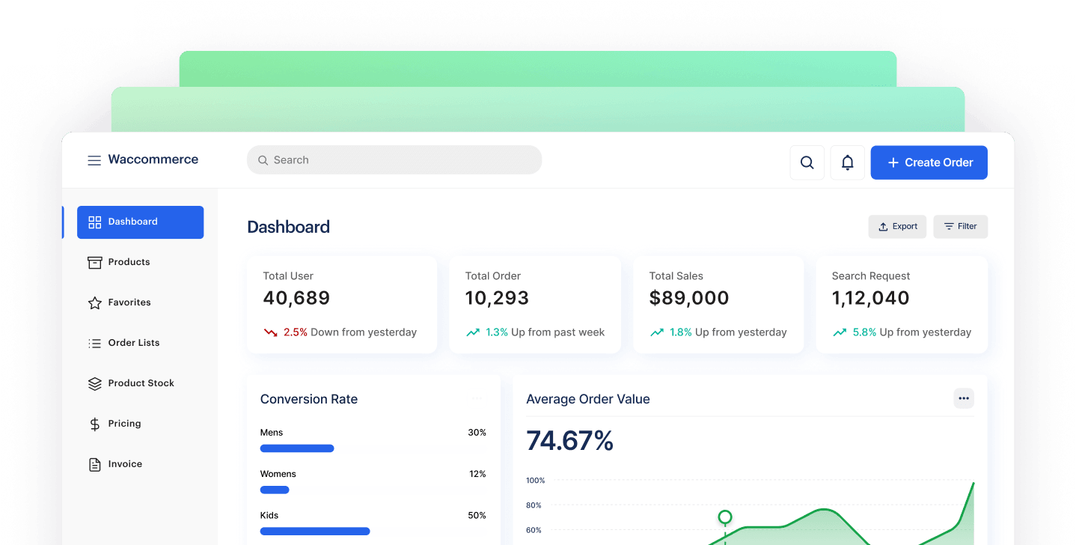Click the Womens conversion rate bar

point(275,490)
